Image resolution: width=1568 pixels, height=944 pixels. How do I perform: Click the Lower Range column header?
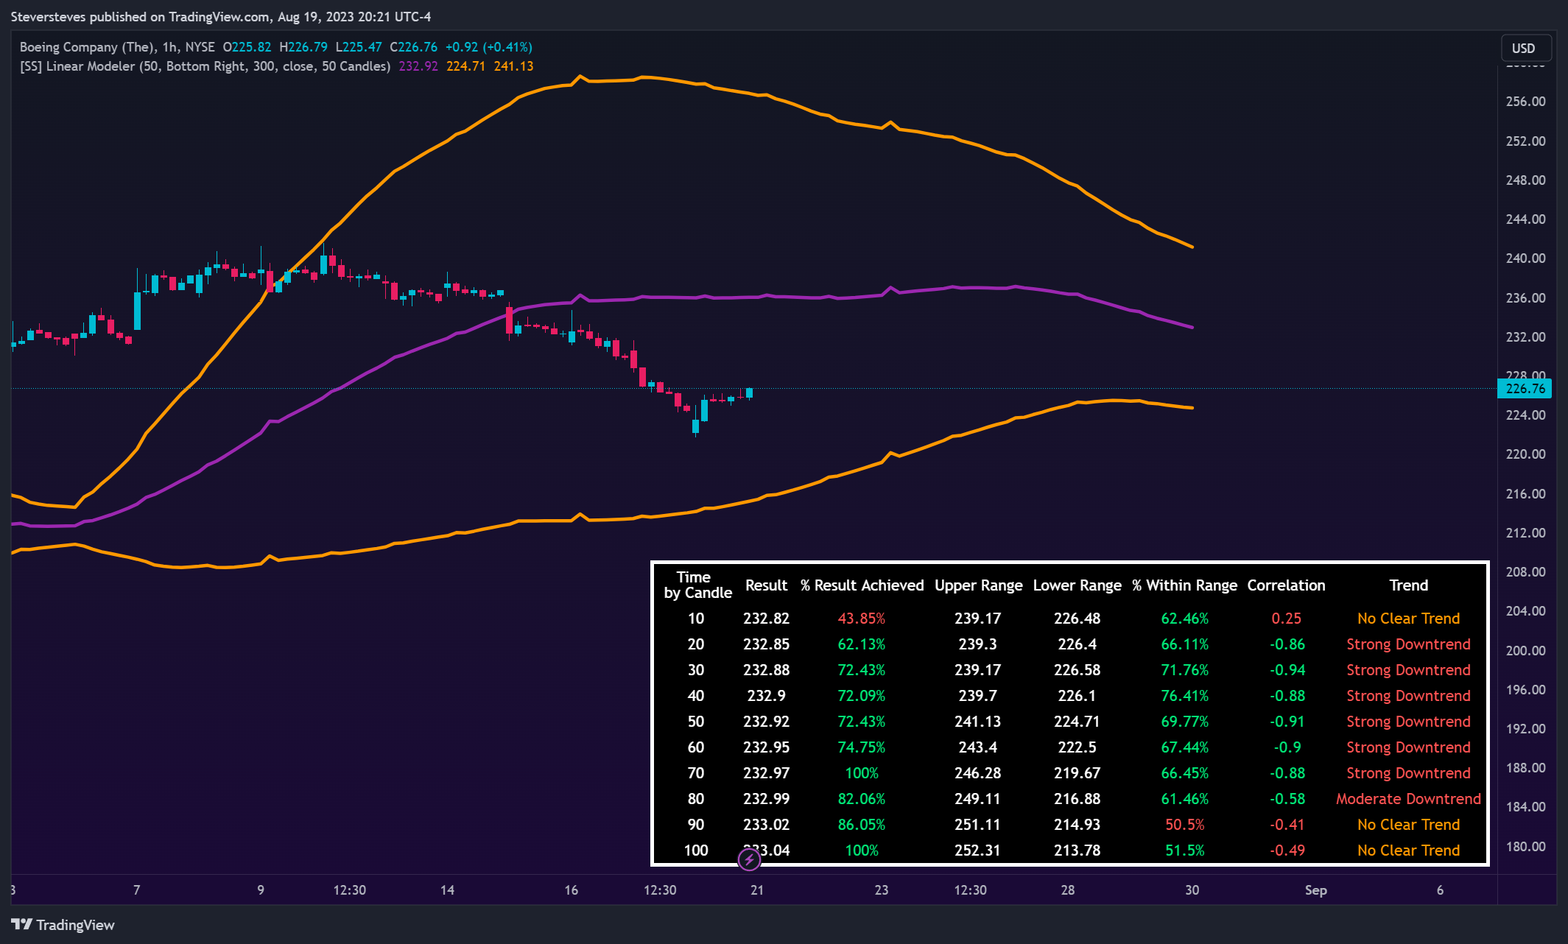[x=1077, y=585]
